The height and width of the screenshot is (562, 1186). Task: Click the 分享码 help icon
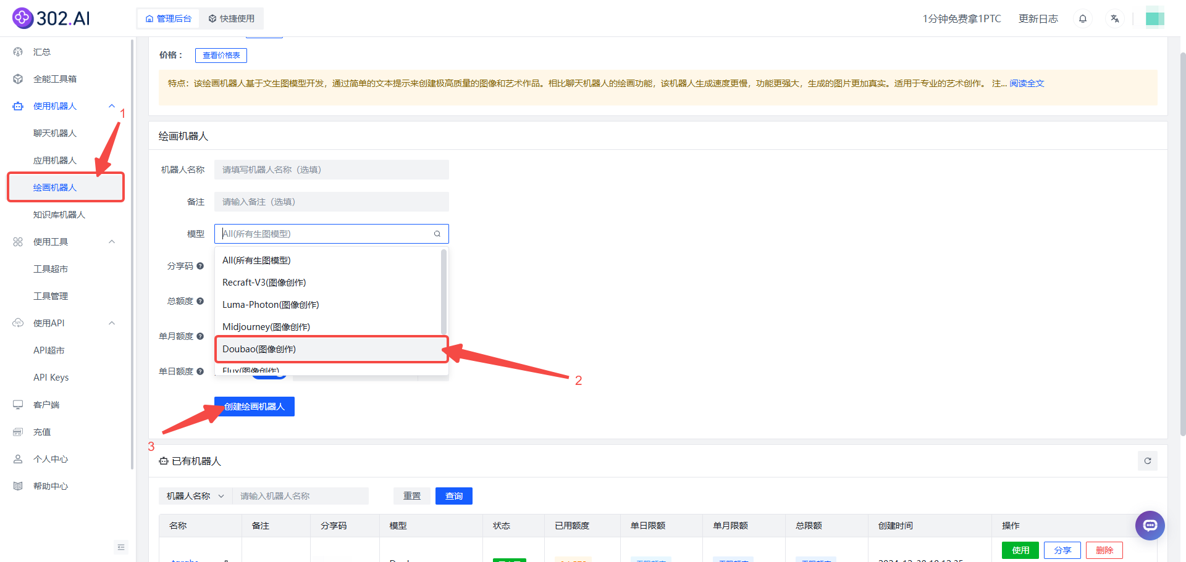coord(200,266)
